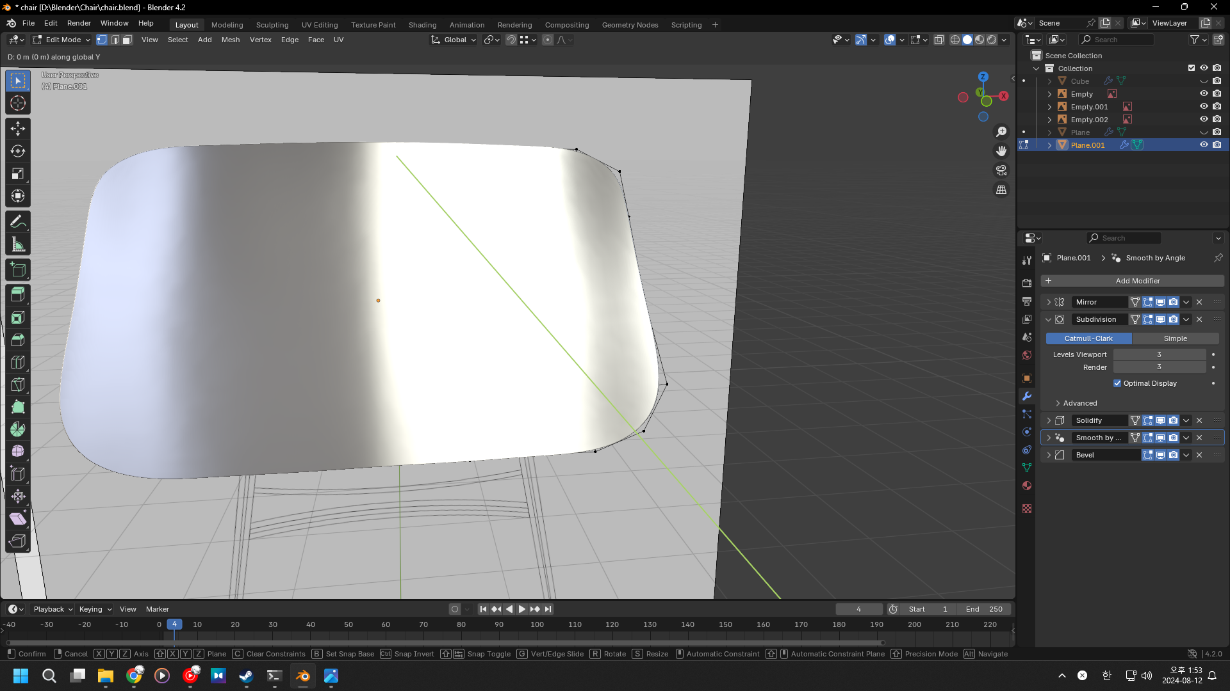The width and height of the screenshot is (1230, 691).
Task: Select the Smooth vertices tool
Action: (x=18, y=452)
